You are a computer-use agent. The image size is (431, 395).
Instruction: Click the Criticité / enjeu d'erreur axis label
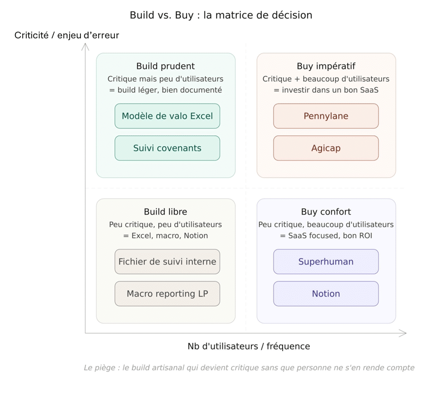click(67, 35)
